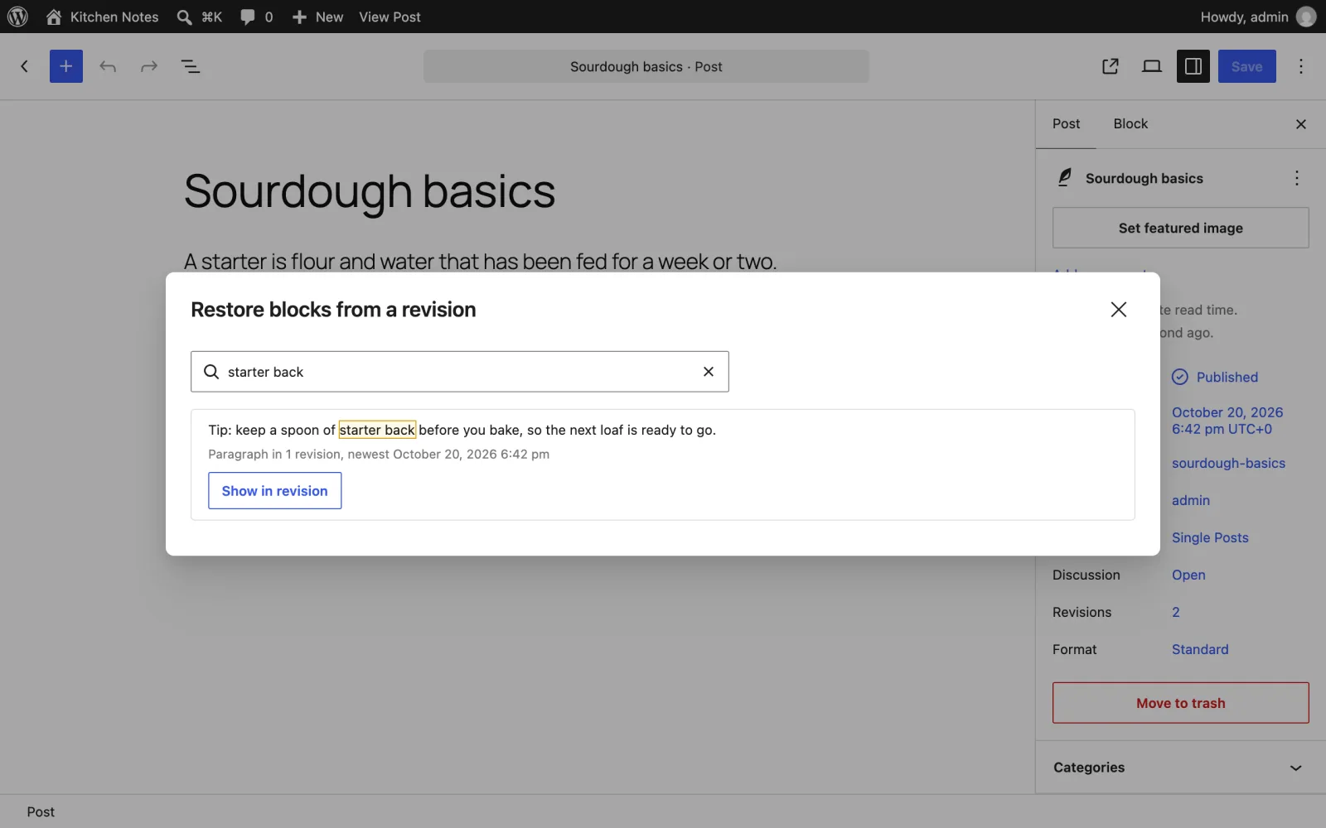Edit the sourdough-basics slug
Image resolution: width=1326 pixels, height=828 pixels.
1228,464
